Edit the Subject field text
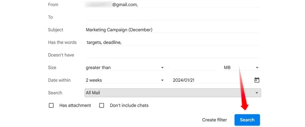This screenshot has width=305, height=127. click(173, 30)
